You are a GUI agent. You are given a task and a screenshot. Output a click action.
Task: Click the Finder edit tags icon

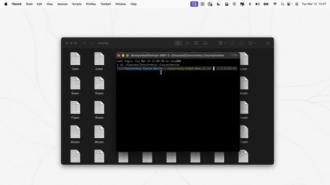241,43
